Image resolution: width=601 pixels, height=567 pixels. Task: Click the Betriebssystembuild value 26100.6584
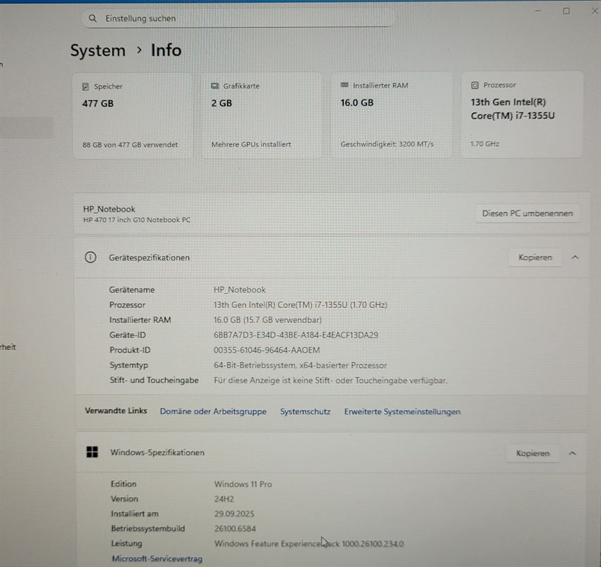click(235, 528)
